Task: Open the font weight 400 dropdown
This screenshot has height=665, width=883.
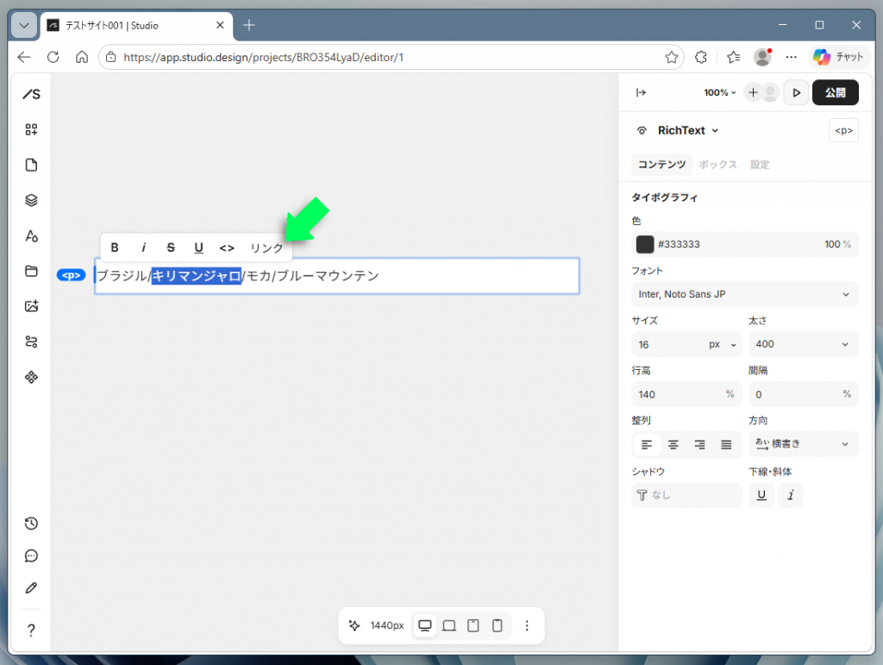Action: pos(803,344)
